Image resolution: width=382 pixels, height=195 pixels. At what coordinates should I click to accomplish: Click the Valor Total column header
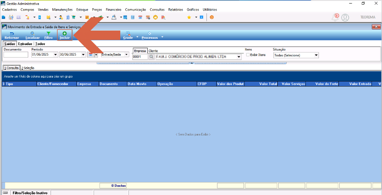pos(261,84)
